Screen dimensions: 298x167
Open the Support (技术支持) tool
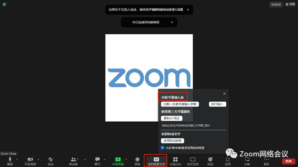click(193, 161)
